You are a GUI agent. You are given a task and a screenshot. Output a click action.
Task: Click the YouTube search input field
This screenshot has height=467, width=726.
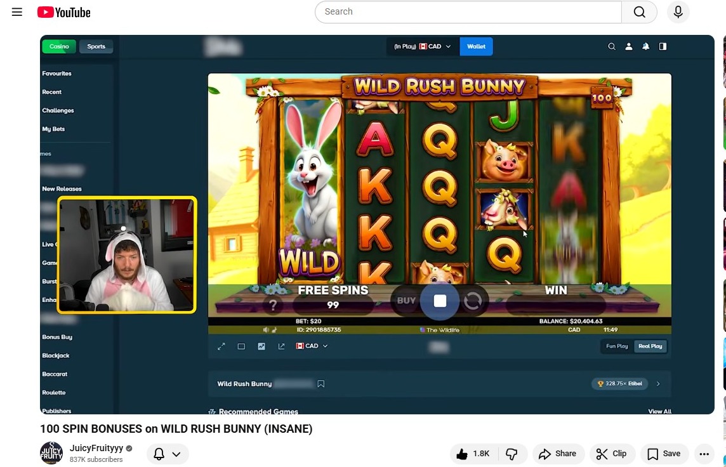[x=468, y=11]
